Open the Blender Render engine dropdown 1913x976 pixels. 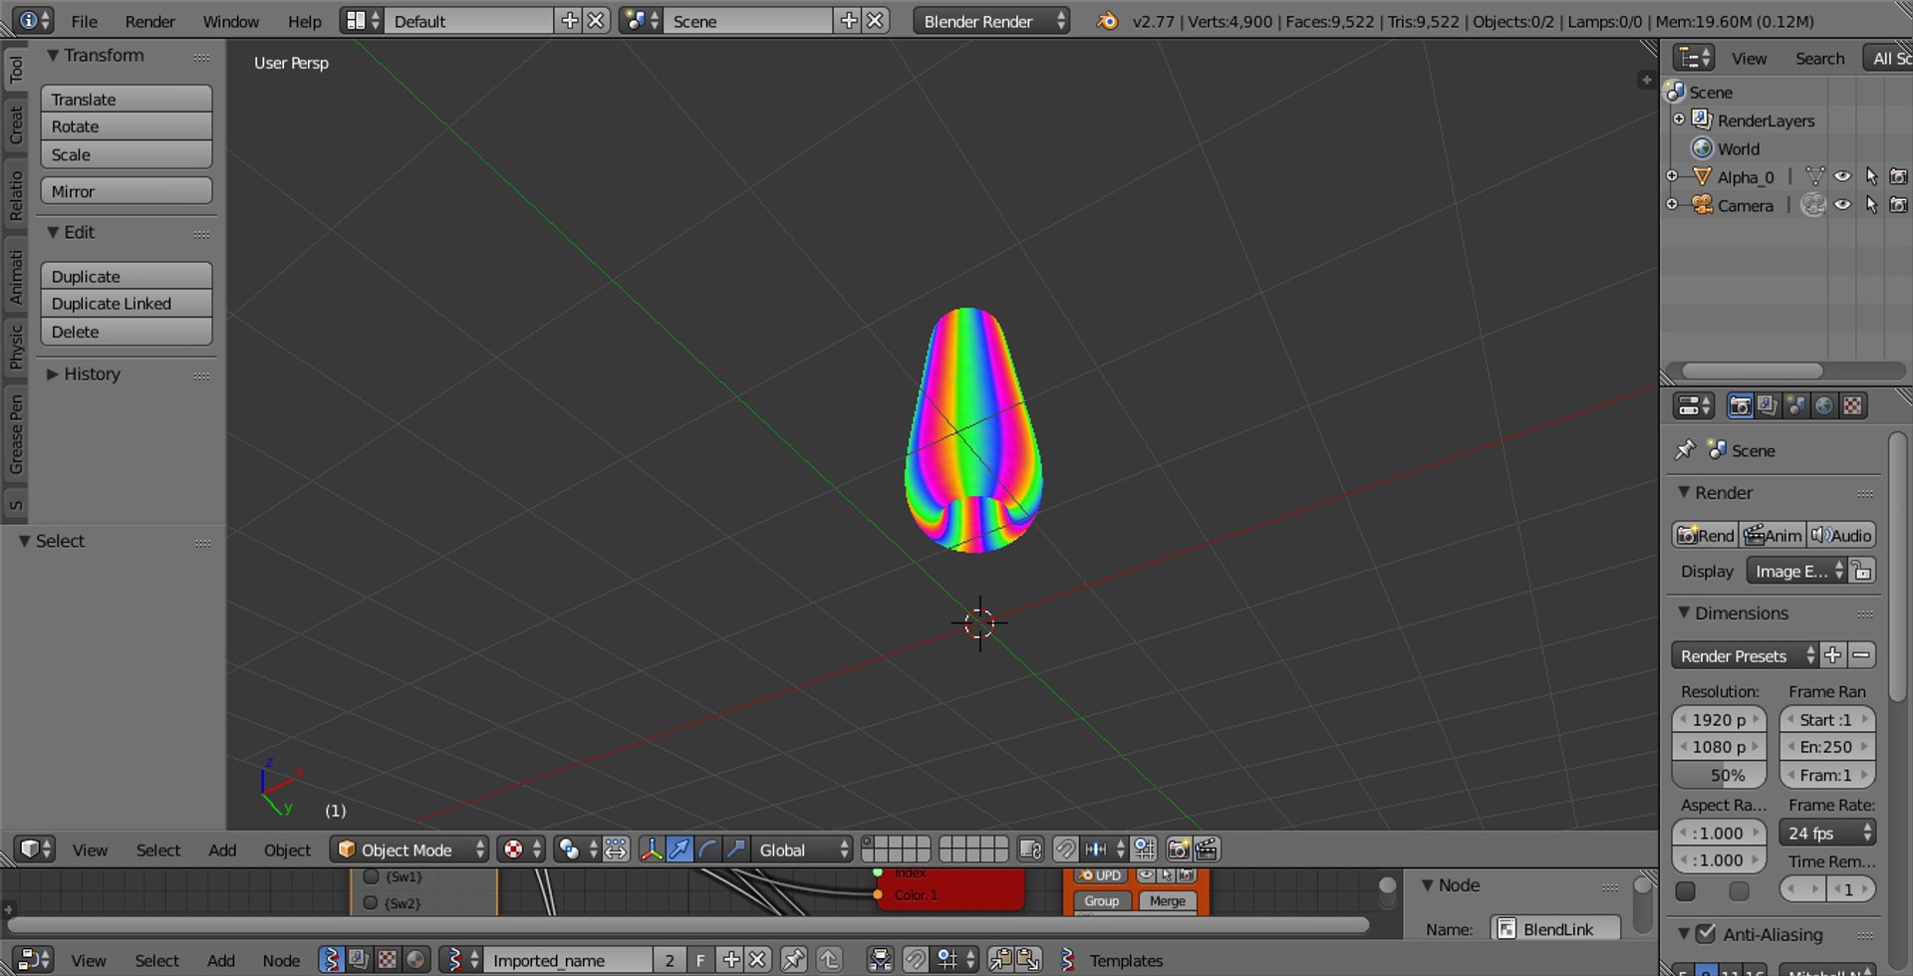click(x=991, y=21)
